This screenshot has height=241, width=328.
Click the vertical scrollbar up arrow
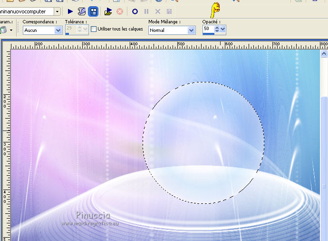click(324, 54)
